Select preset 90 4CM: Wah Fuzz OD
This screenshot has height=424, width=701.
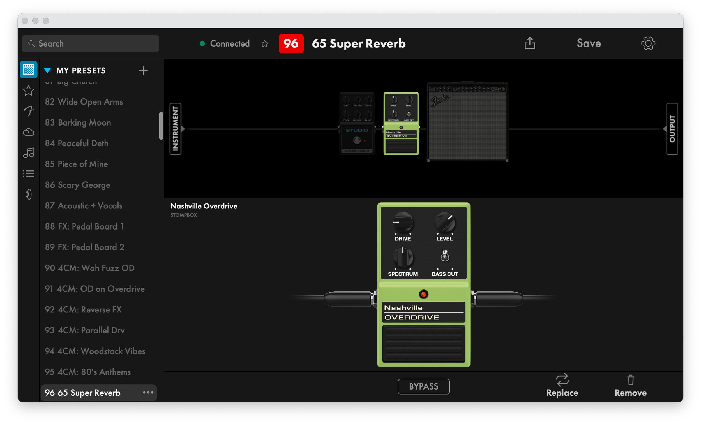pos(90,268)
